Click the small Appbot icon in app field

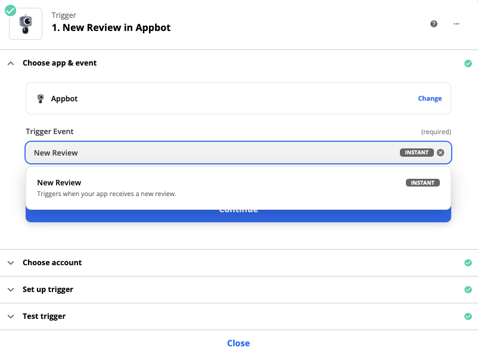click(41, 98)
